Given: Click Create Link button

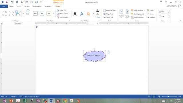Looking at the screenshot, I should (x=108, y=17).
